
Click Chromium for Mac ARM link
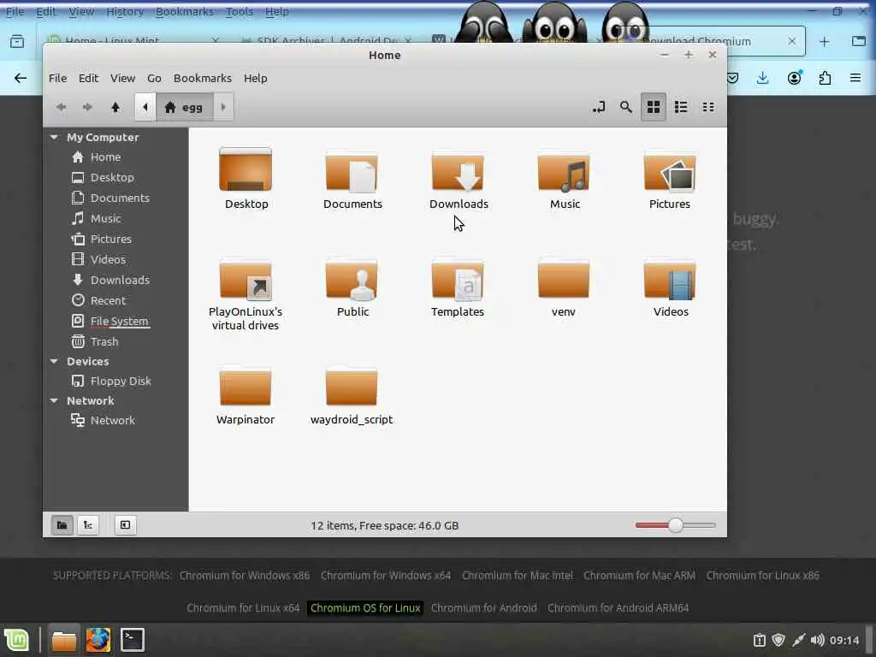point(639,576)
